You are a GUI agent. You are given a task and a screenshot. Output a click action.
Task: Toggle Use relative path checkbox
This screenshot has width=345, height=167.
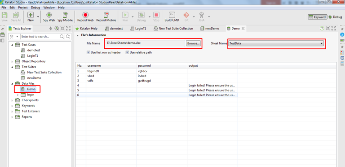coord(127,52)
